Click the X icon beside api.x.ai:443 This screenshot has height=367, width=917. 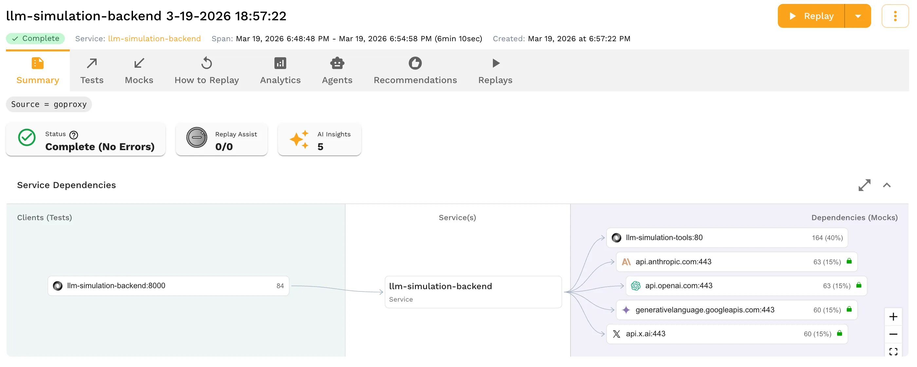pyautogui.click(x=617, y=334)
